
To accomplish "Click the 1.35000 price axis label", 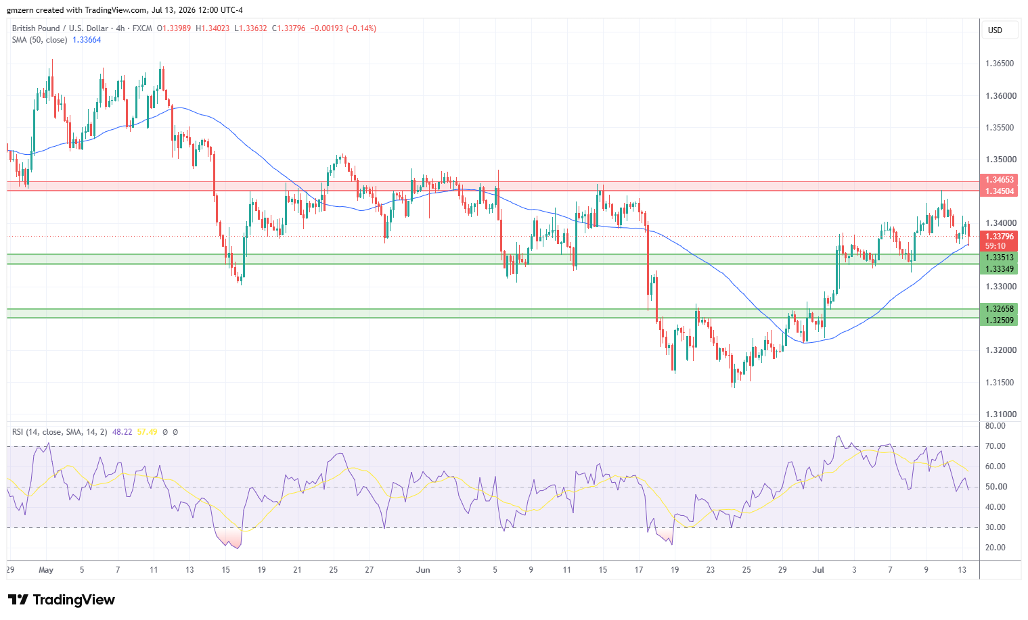I will (1000, 160).
